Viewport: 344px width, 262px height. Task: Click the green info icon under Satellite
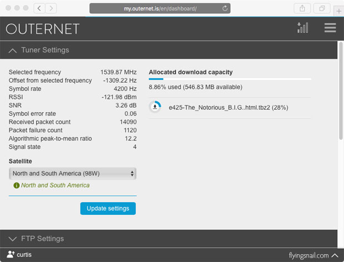pos(17,185)
